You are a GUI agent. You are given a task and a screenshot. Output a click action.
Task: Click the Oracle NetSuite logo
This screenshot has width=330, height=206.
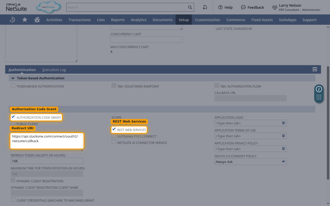tap(16, 7)
